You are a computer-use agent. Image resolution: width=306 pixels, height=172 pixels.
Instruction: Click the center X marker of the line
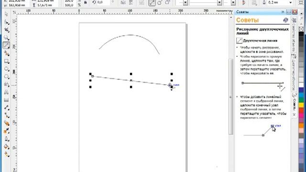131,80
